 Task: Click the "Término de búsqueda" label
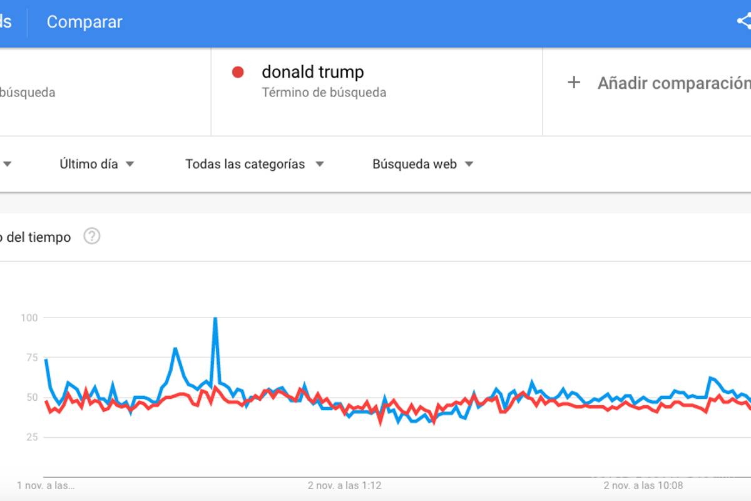pyautogui.click(x=324, y=92)
